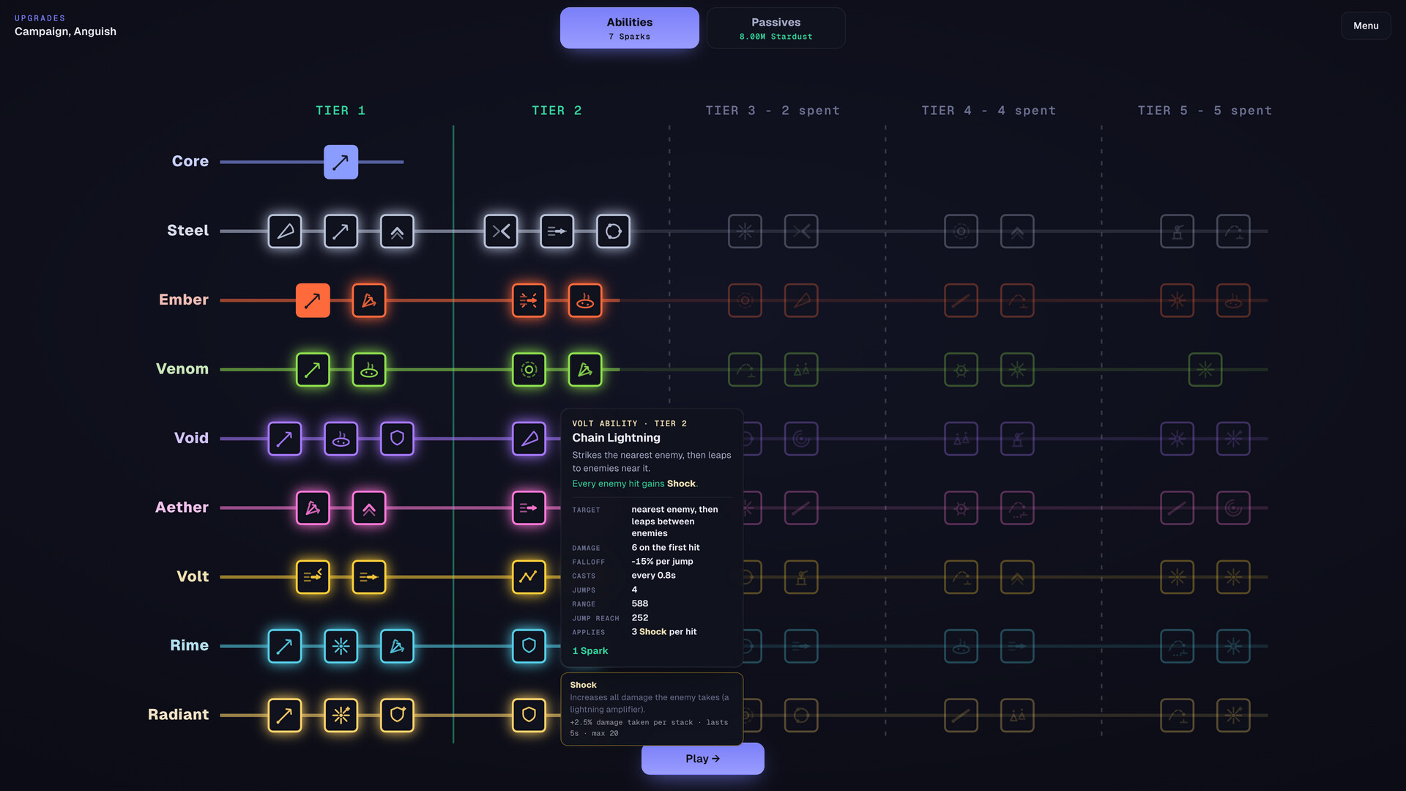
Task: Select the Steel Tier 1 double-chevron icon
Action: pos(397,231)
